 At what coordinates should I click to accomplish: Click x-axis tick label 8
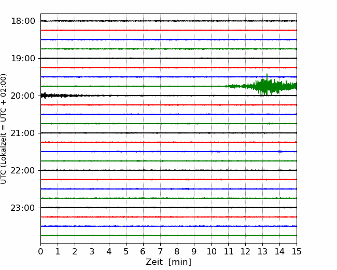pyautogui.click(x=177, y=251)
